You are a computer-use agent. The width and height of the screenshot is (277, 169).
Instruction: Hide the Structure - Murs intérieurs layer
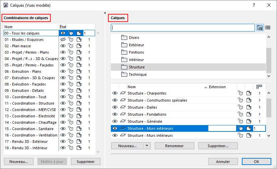[115, 135]
